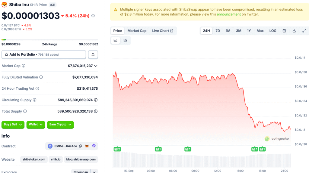Select the Market Cap chart tab

tap(137, 31)
